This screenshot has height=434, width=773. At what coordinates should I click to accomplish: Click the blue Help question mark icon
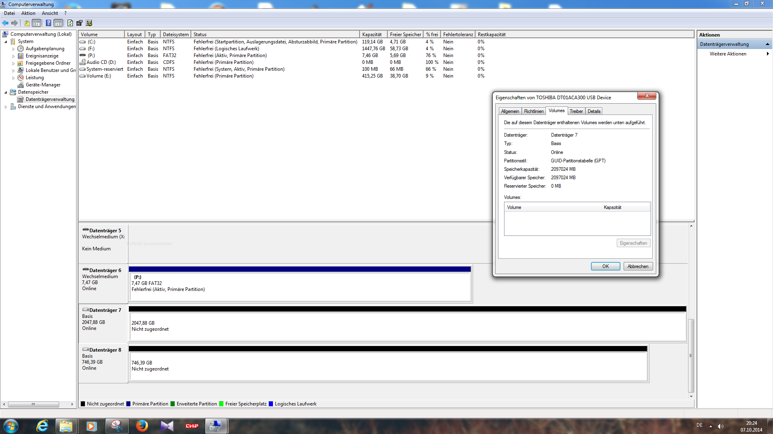48,23
